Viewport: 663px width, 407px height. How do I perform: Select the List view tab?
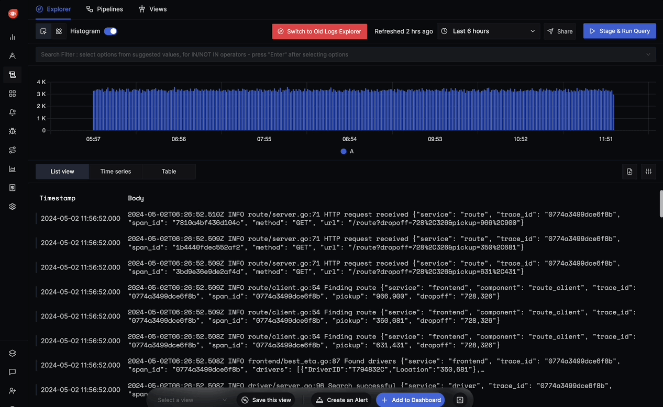click(x=62, y=172)
